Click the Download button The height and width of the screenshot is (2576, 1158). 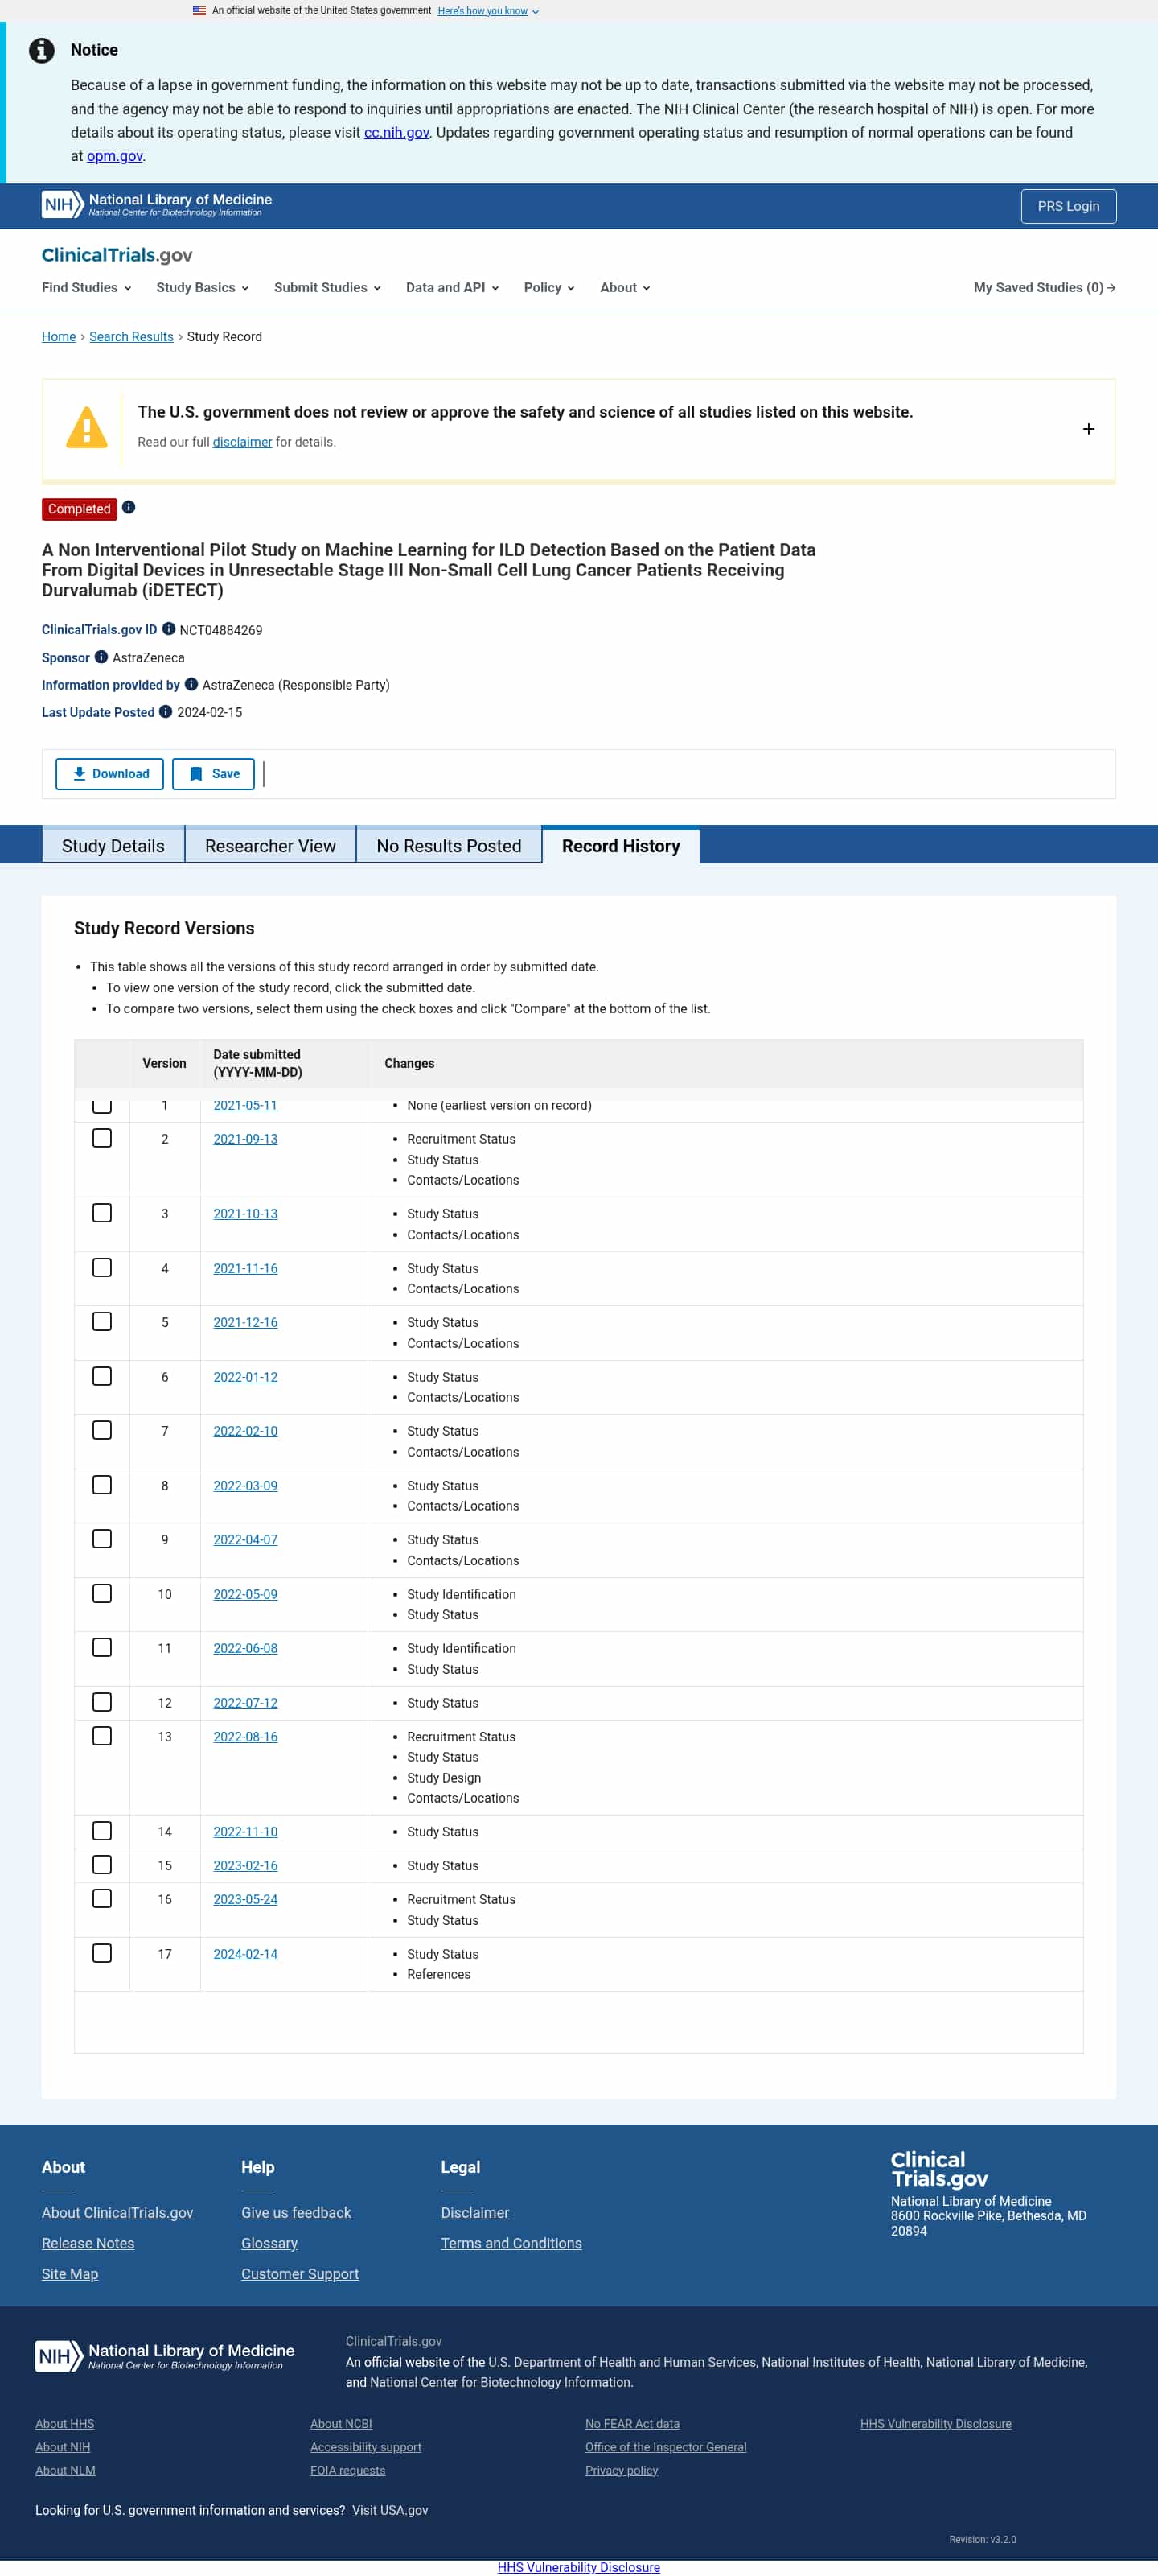pyautogui.click(x=110, y=774)
